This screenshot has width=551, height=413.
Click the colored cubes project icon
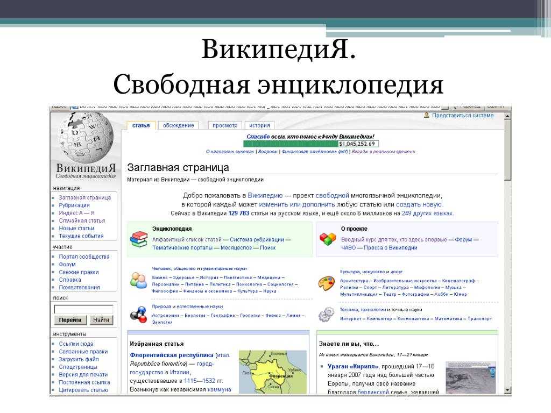point(328,239)
